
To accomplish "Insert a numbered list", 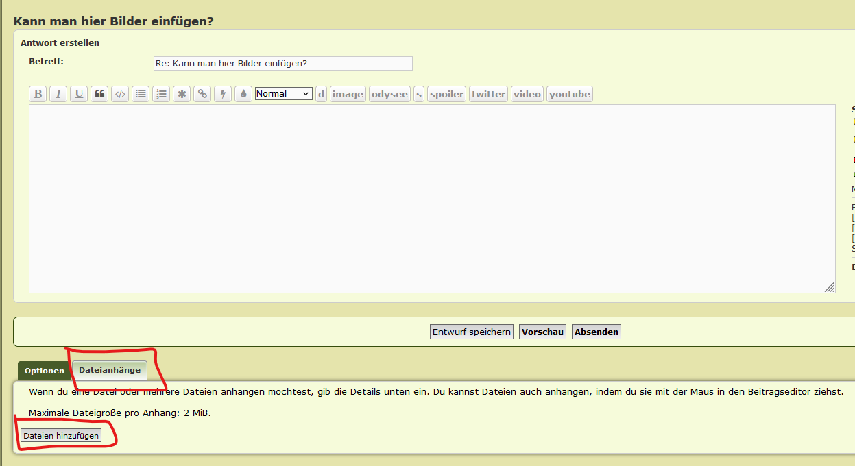I will tap(161, 94).
